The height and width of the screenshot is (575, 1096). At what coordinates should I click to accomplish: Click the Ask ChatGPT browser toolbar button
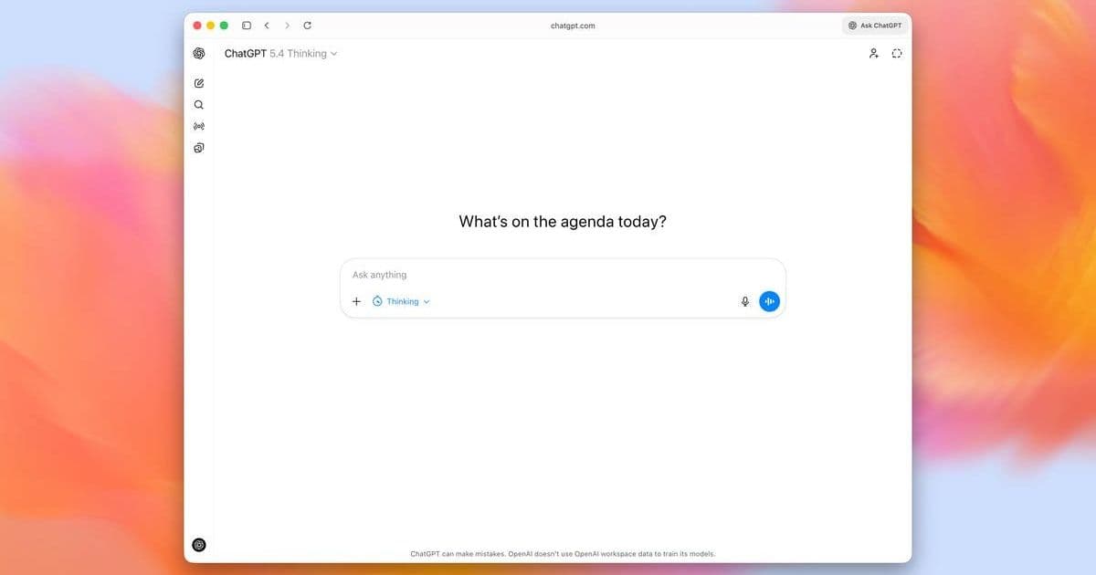(874, 25)
